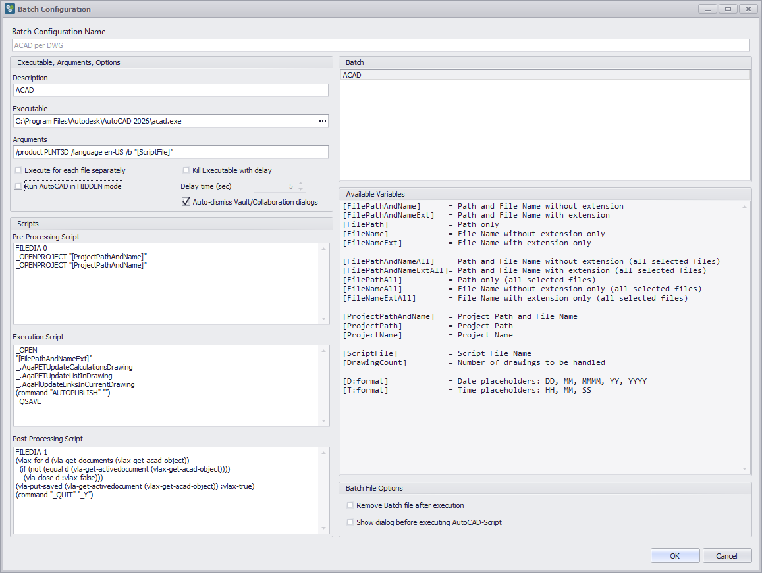This screenshot has width=762, height=573.
Task: Click the _.AqaPETUpdateListInDrawing script line
Action: click(64, 376)
